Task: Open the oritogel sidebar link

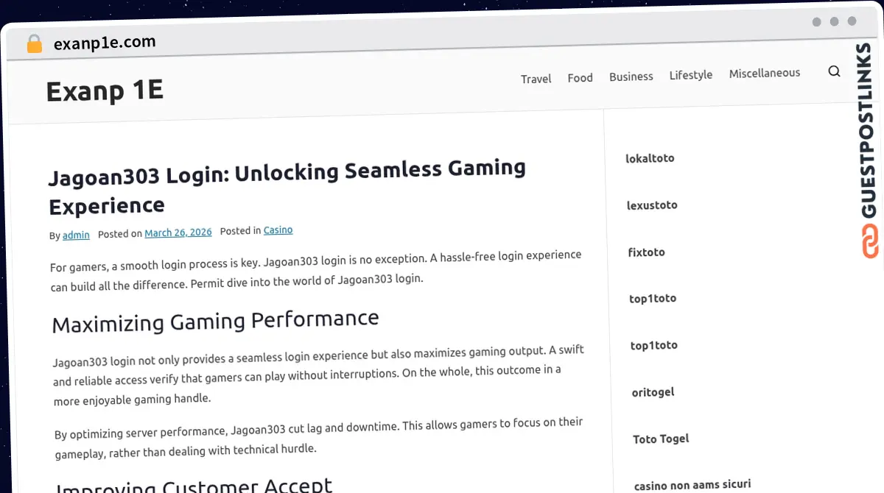Action: (653, 392)
